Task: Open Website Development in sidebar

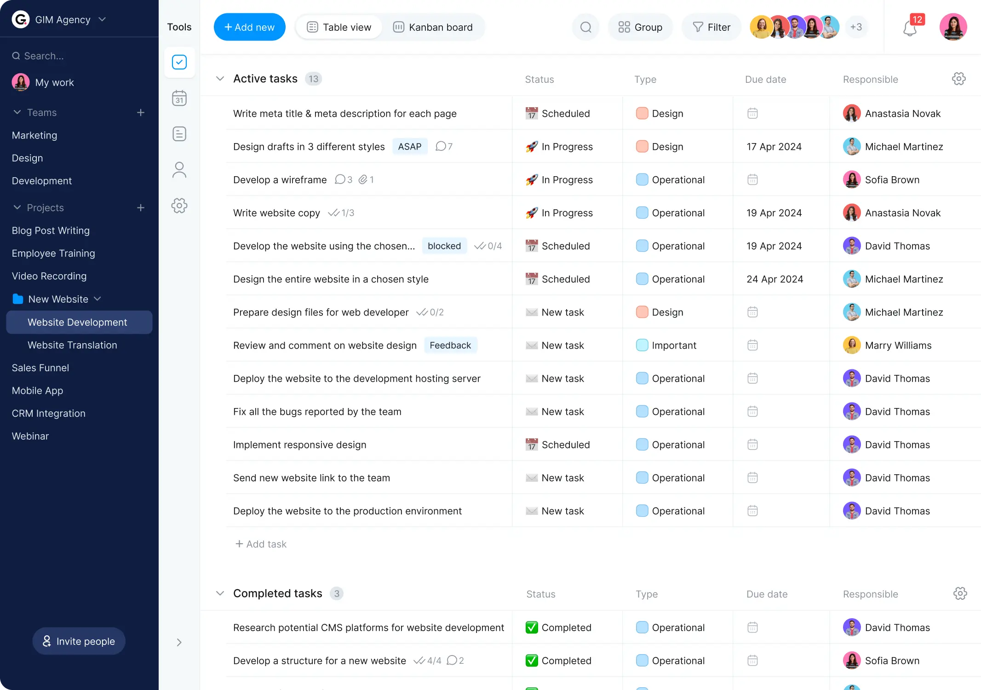Action: pyautogui.click(x=79, y=322)
